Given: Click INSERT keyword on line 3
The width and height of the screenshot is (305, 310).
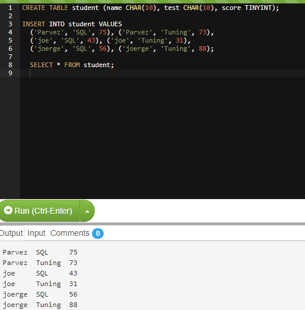Looking at the screenshot, I should coord(34,24).
